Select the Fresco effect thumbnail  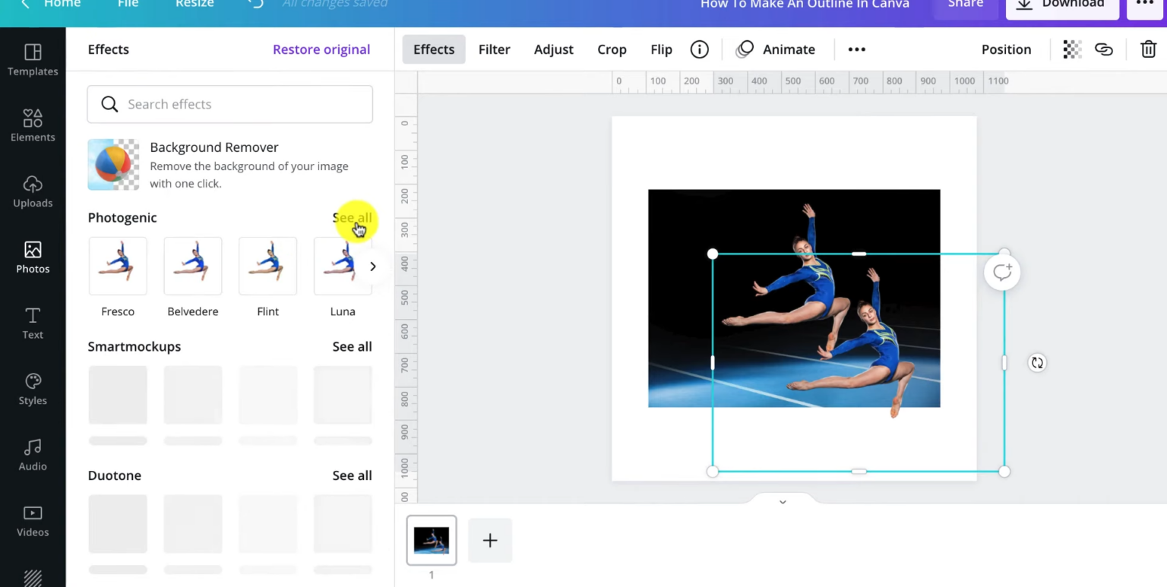[118, 266]
